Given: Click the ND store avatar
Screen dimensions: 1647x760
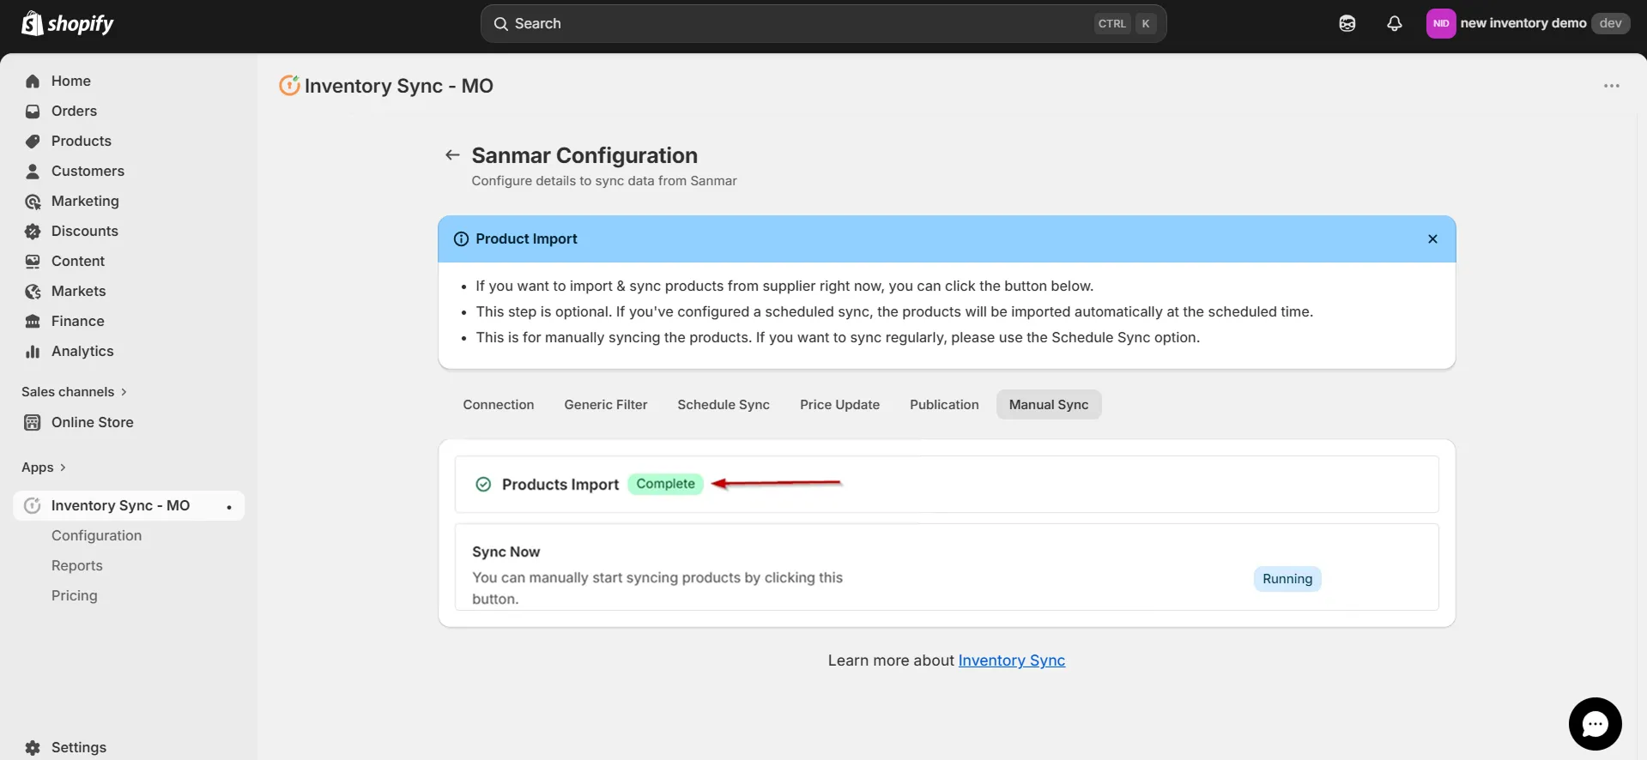Looking at the screenshot, I should pos(1441,24).
